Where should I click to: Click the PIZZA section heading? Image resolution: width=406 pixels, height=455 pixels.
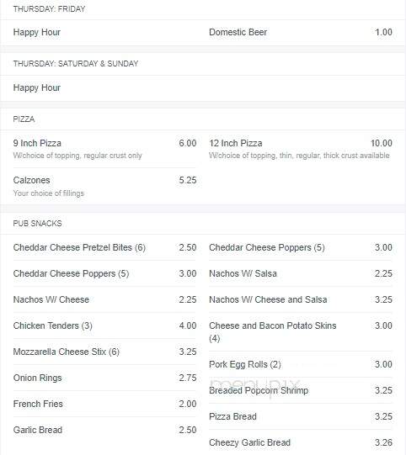coord(24,119)
